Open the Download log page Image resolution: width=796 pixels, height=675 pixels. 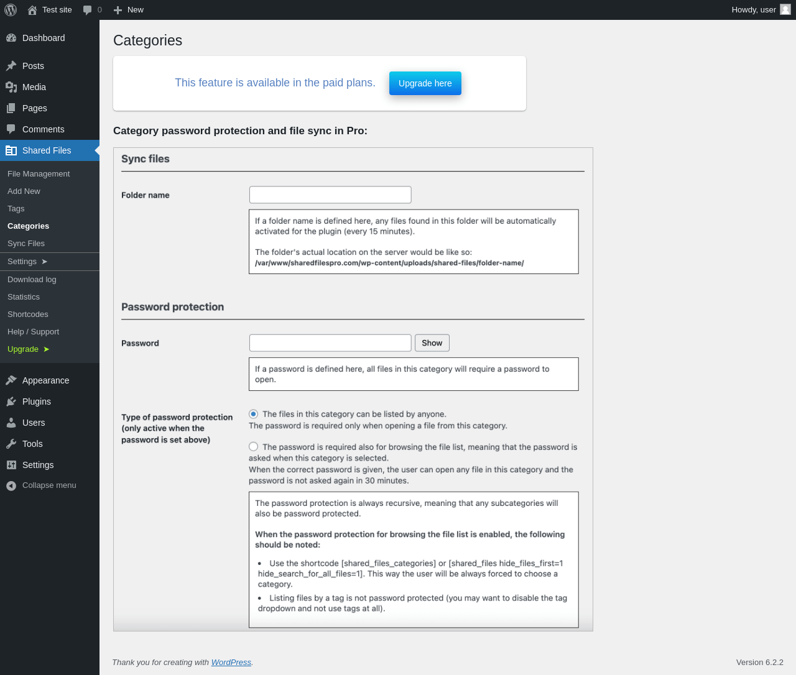point(32,280)
